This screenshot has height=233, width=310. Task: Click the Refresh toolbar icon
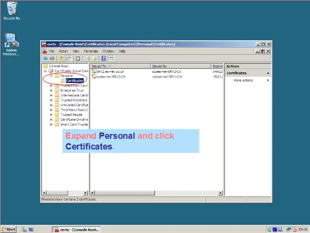tap(87, 58)
